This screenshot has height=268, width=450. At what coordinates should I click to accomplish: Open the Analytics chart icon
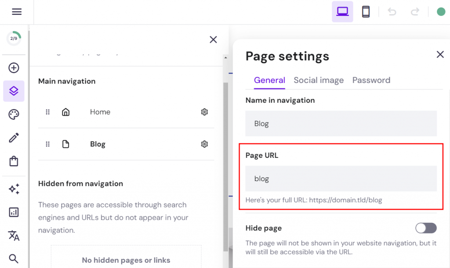click(14, 212)
